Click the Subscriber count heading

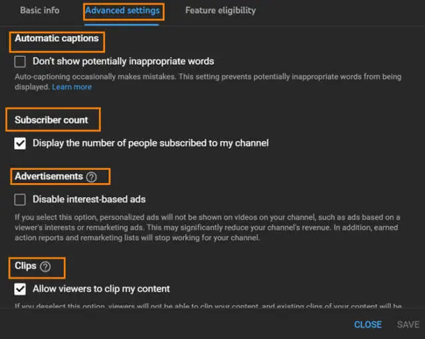(x=52, y=120)
